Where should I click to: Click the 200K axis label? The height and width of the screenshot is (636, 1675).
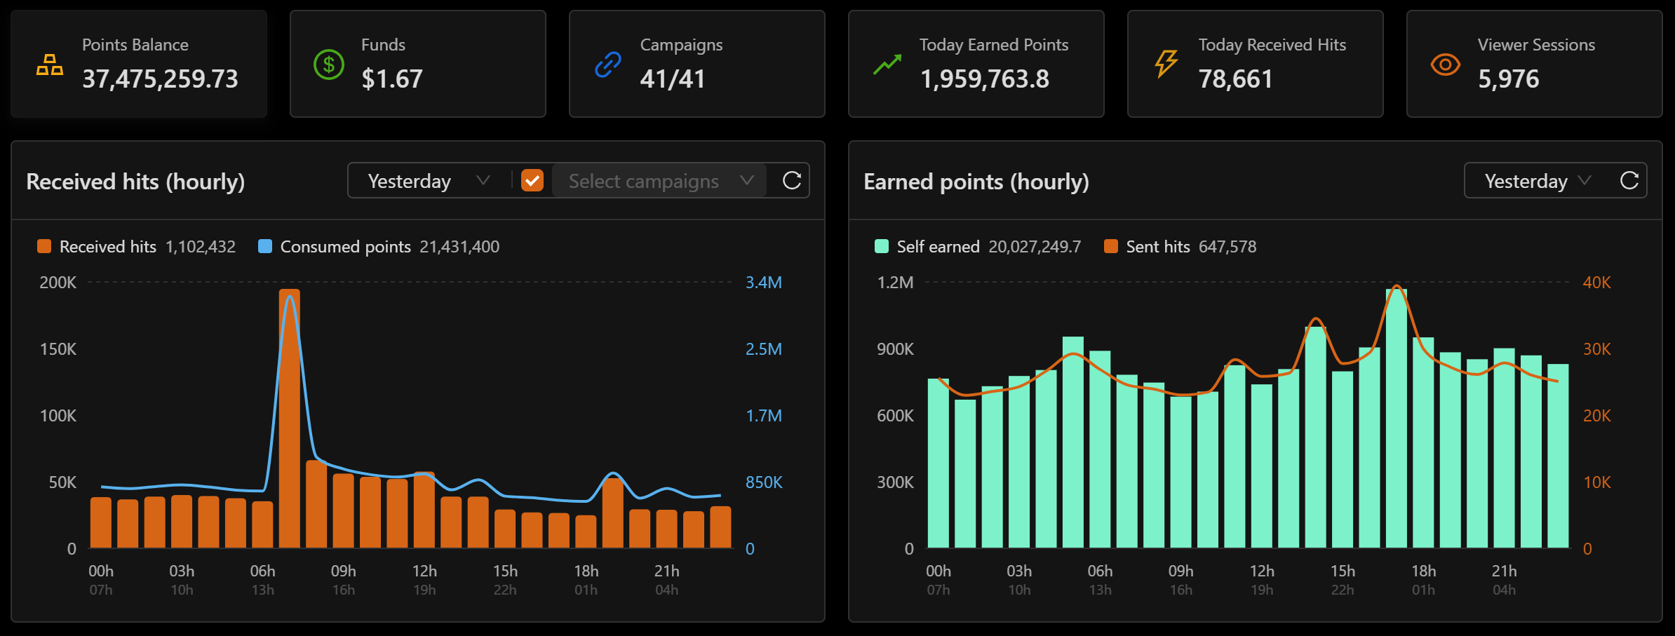[58, 283]
